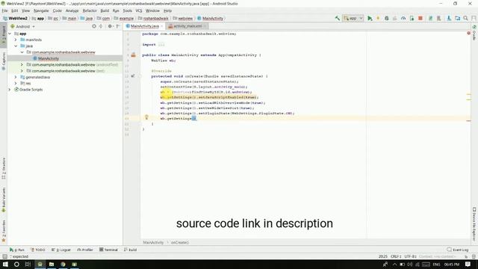Image resolution: width=478 pixels, height=269 pixels.
Task: Run the app with green play button
Action: click(370, 18)
